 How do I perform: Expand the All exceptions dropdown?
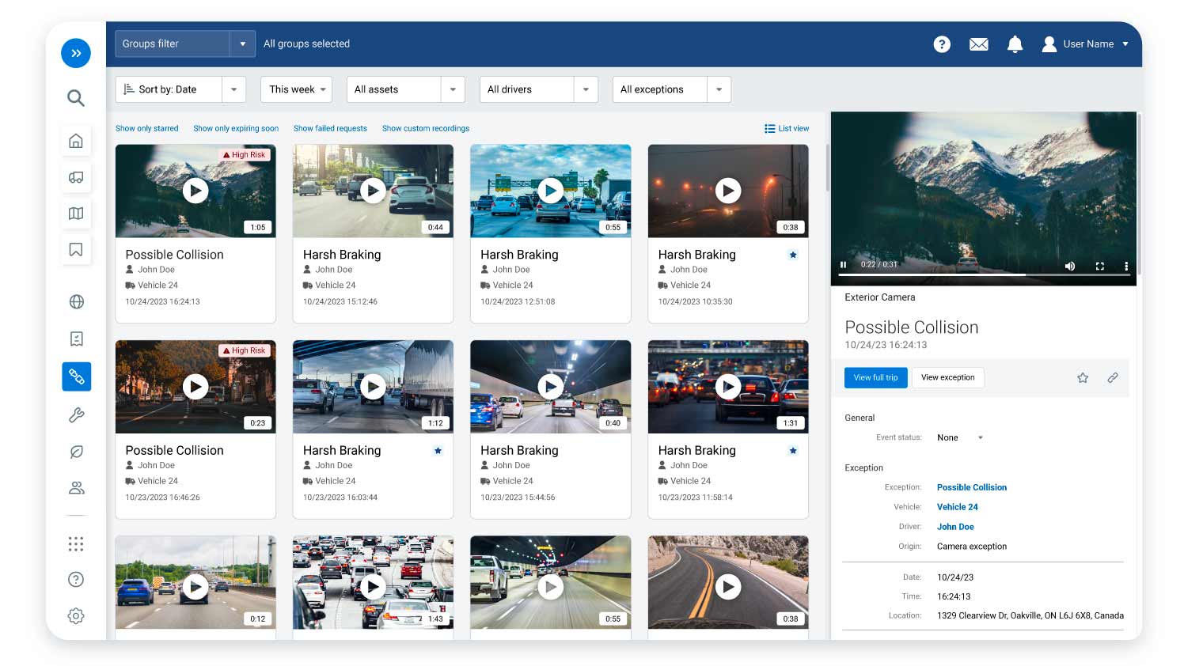click(718, 89)
